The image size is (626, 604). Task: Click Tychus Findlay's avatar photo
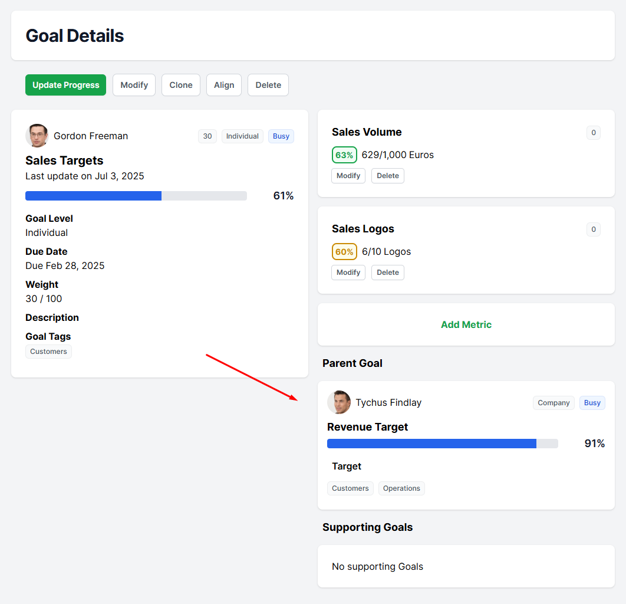coord(339,402)
